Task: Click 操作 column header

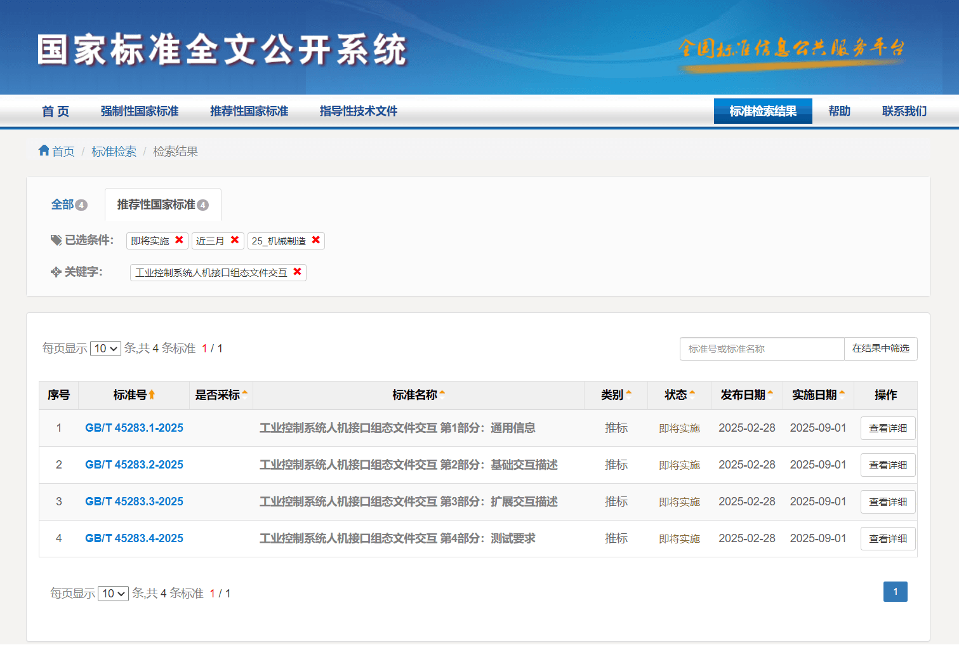Action: tap(885, 395)
